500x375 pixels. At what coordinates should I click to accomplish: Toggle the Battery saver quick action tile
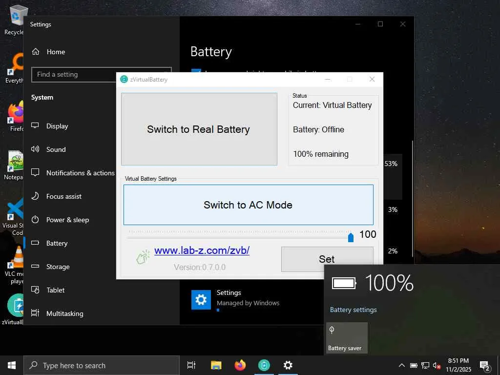(x=347, y=337)
